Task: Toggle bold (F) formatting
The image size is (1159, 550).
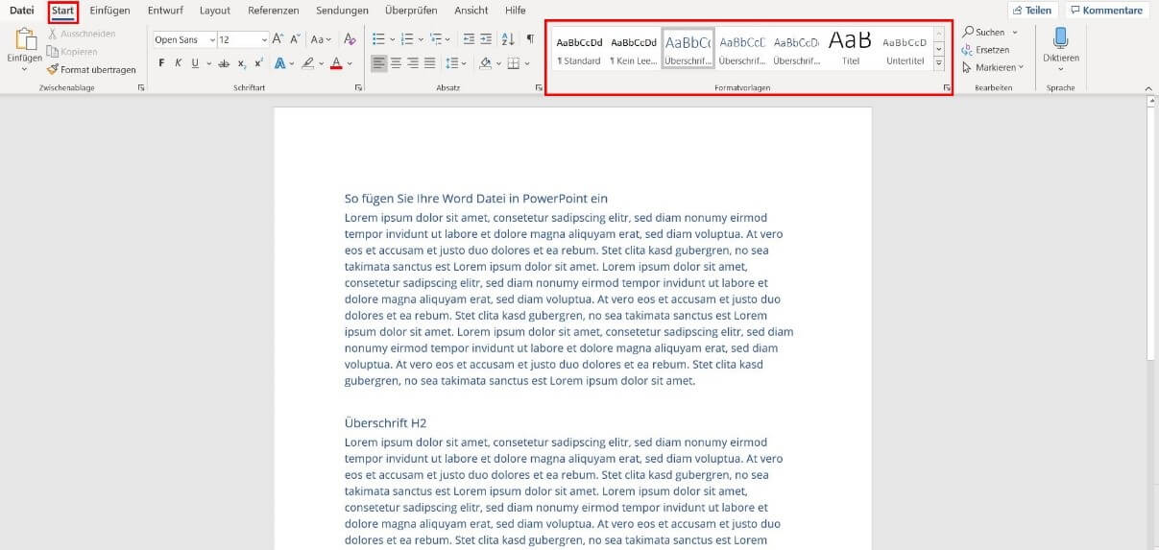Action: [161, 63]
